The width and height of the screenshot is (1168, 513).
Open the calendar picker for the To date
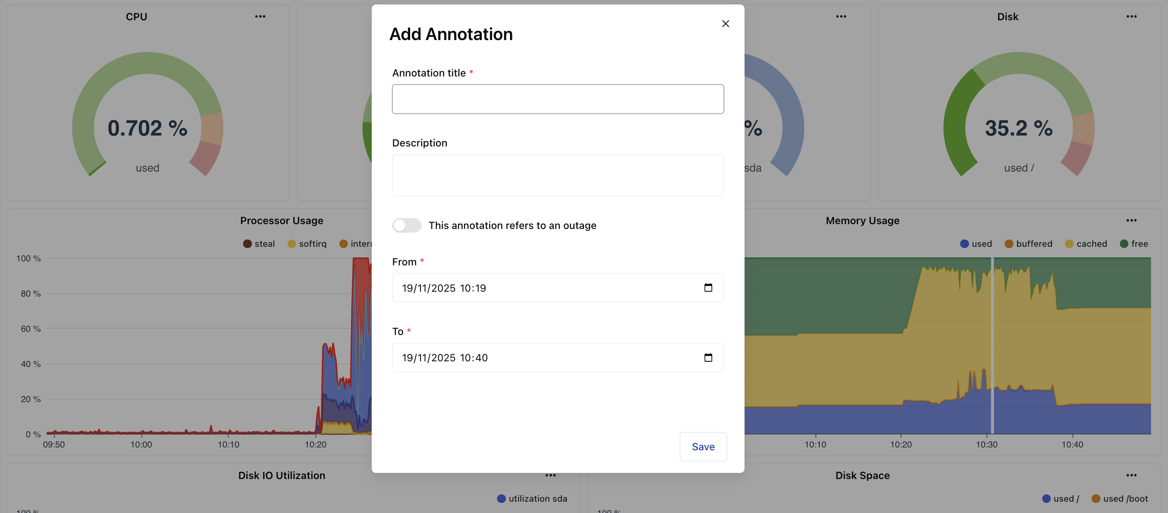709,357
